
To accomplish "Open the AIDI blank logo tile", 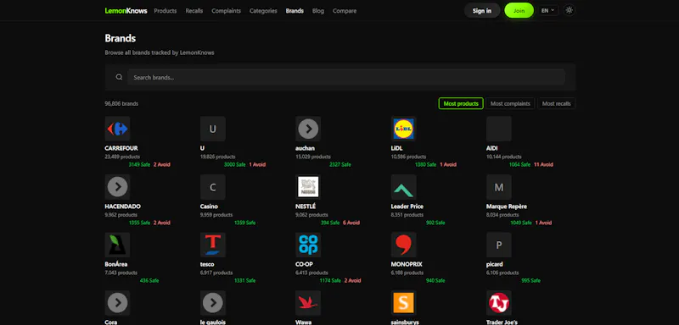I will pos(499,129).
